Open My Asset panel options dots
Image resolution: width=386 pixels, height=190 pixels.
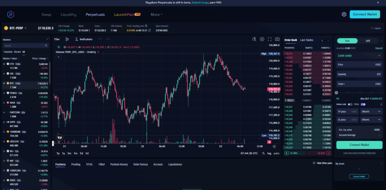381,163
